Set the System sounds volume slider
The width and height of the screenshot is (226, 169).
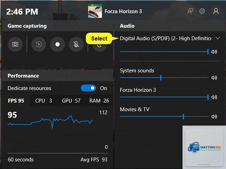pos(164,78)
